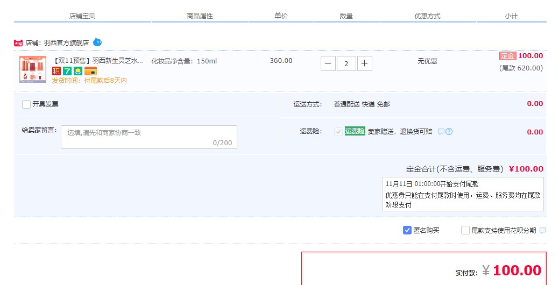559x285 pixels.
Task: Click the red 积 points badge
Action: point(56,71)
